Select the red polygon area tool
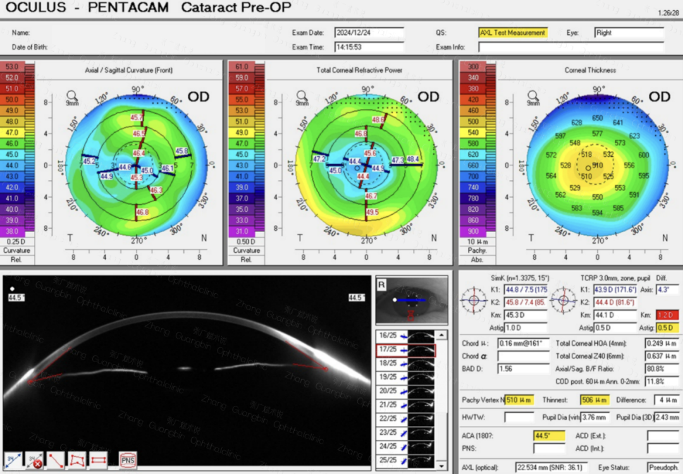This screenshot has width=683, height=474. [x=77, y=459]
